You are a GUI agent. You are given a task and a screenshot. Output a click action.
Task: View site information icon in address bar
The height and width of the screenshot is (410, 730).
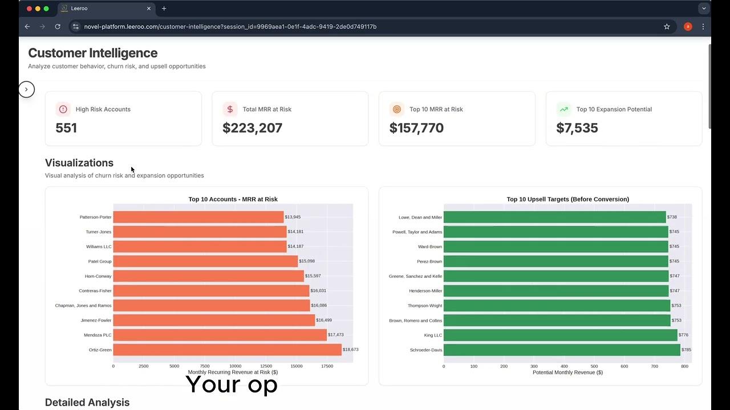click(x=76, y=27)
